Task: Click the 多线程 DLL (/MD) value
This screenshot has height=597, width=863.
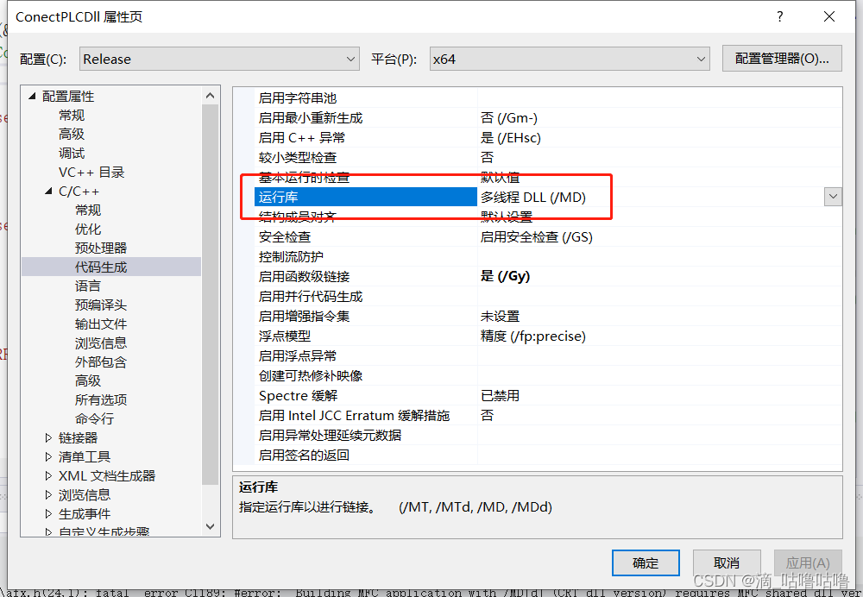Action: (x=532, y=197)
